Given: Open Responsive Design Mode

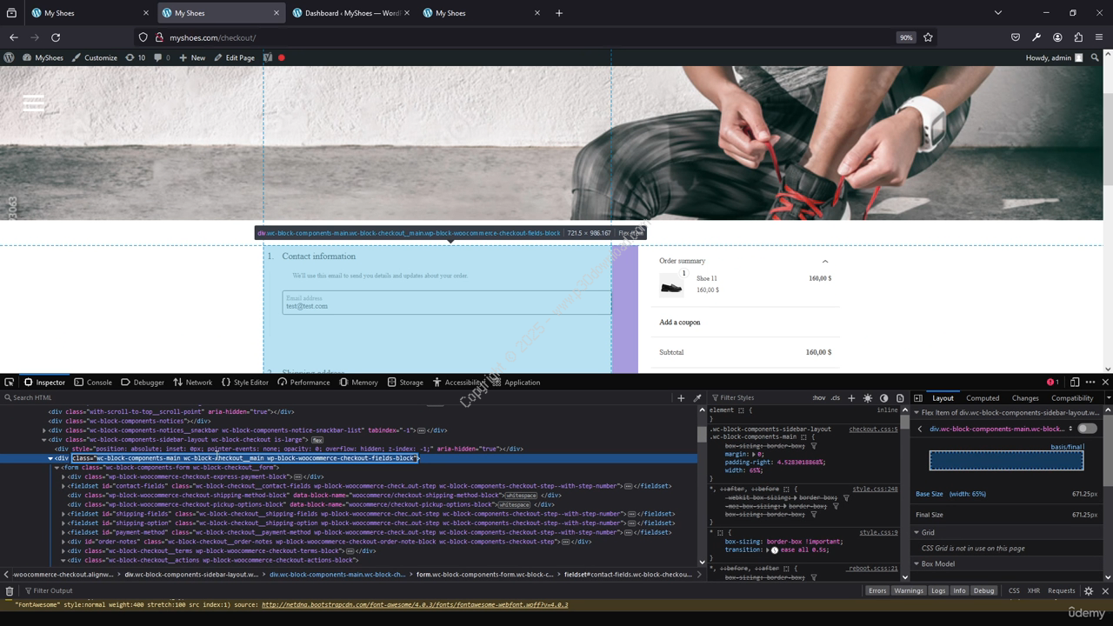Looking at the screenshot, I should click(x=1075, y=382).
